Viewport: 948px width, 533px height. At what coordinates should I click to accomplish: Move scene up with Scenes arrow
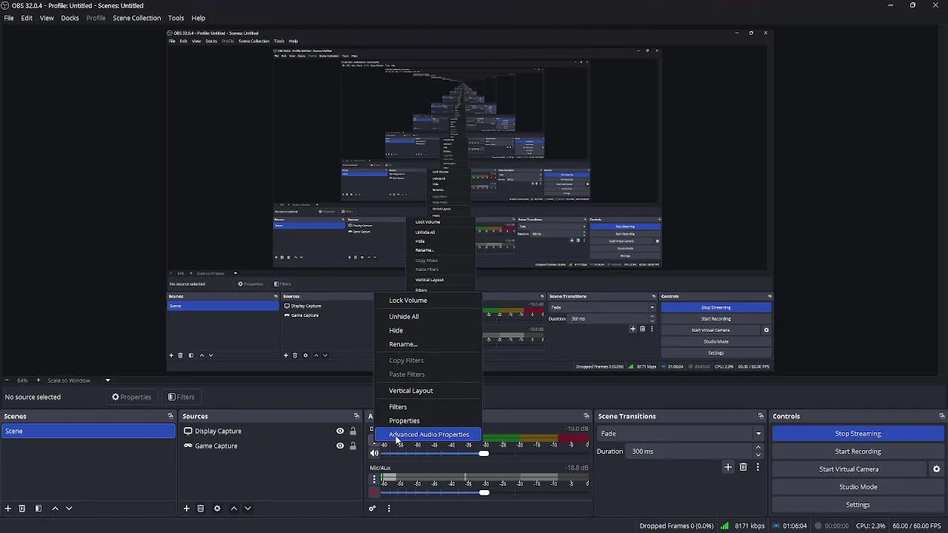pos(55,509)
